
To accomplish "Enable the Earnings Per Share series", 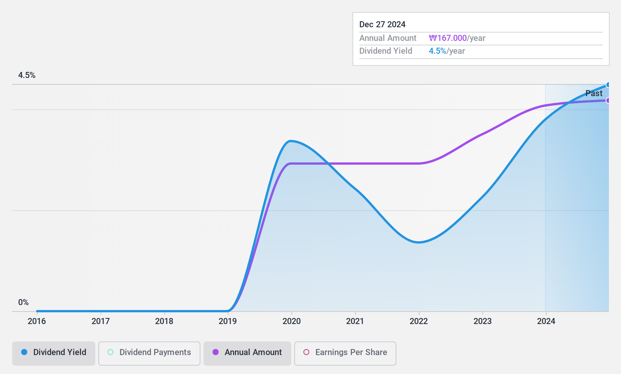I will [345, 354].
